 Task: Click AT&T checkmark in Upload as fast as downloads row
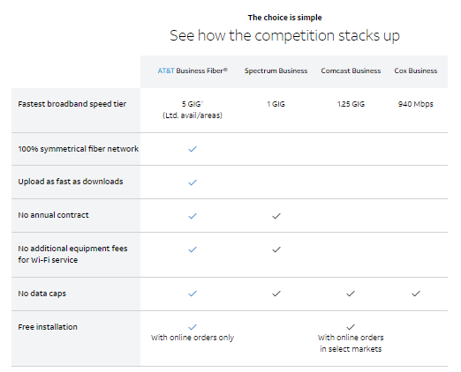193,182
